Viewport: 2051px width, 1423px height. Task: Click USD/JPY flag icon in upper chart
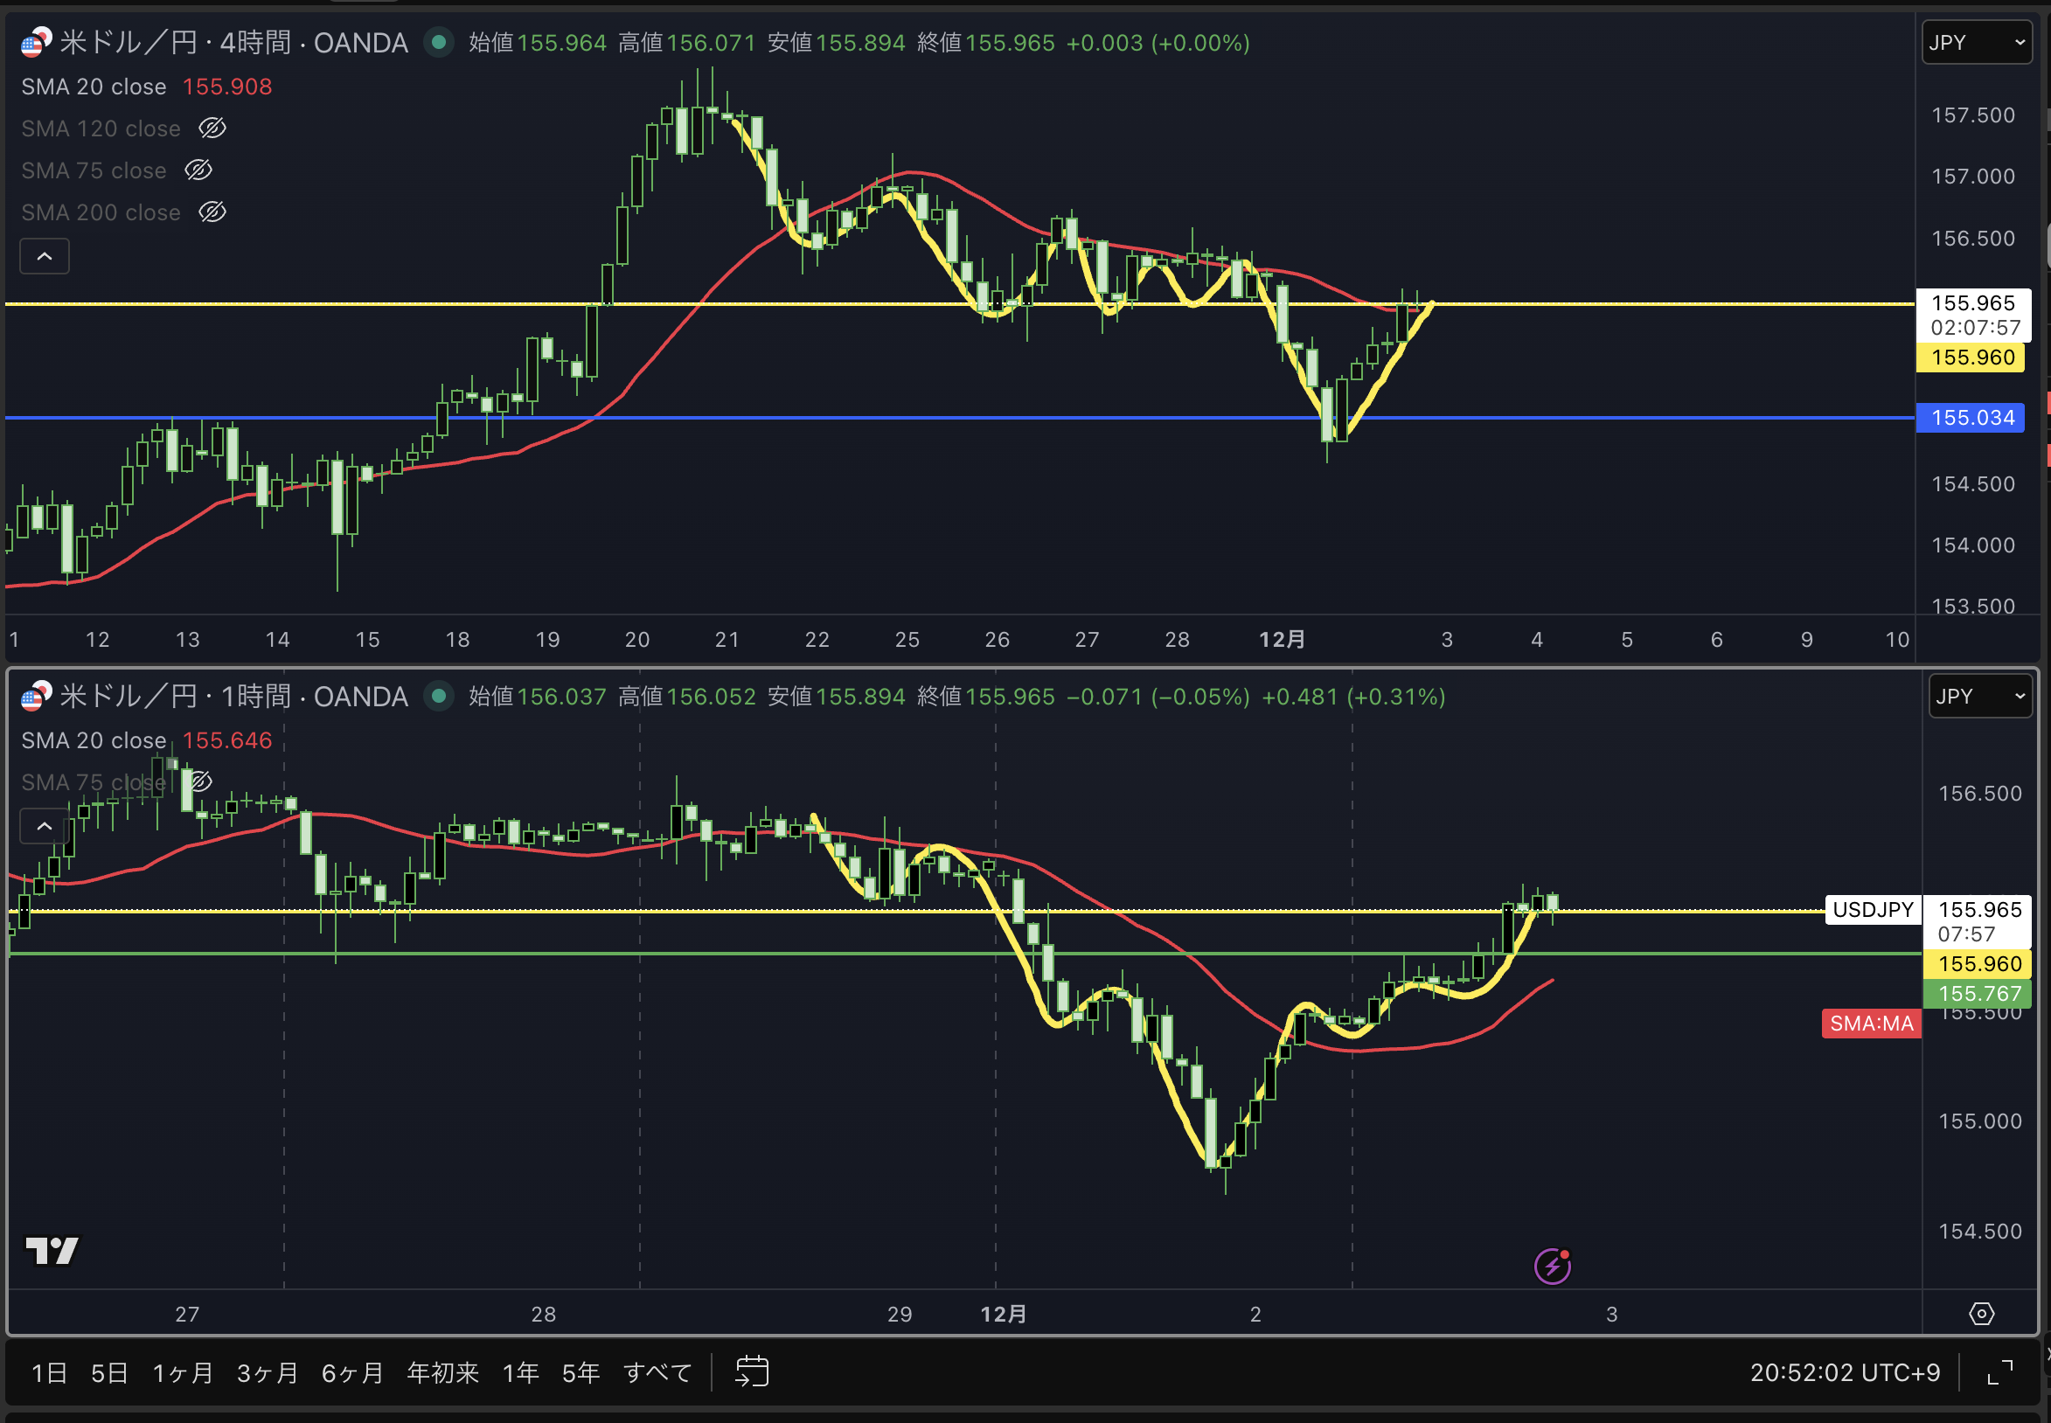tap(36, 42)
